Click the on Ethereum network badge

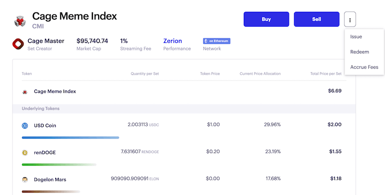pyautogui.click(x=217, y=41)
